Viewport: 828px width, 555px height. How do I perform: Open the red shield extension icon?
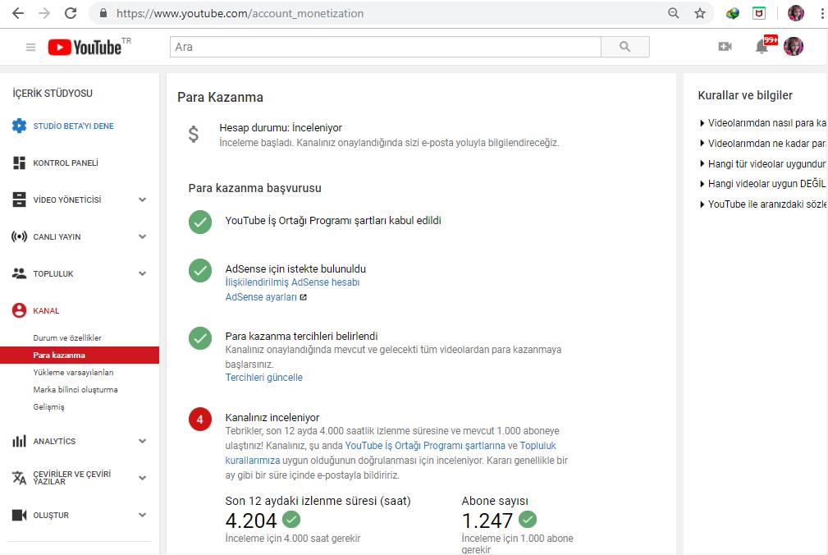(x=759, y=13)
